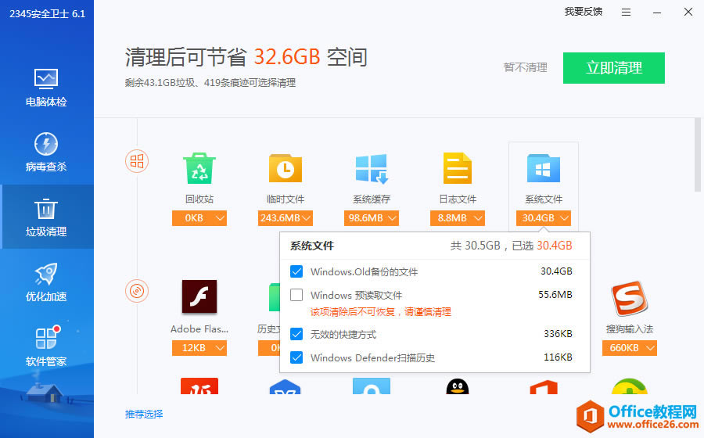
Task: Click the 336KB size value
Action: click(x=558, y=333)
